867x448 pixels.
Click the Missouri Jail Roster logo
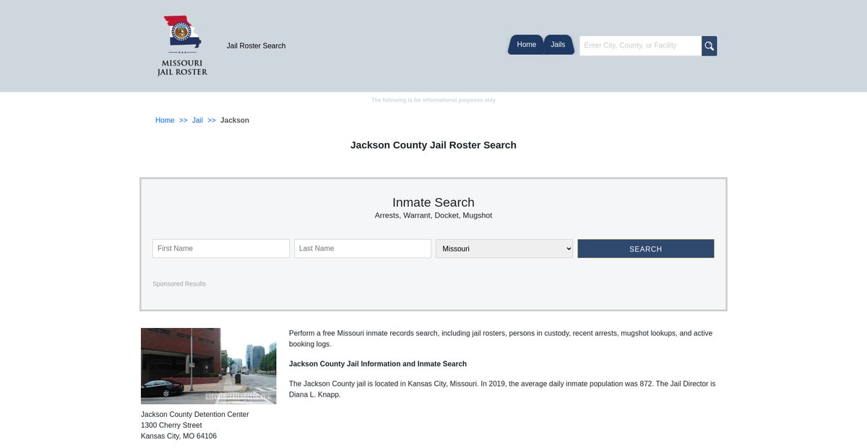pyautogui.click(x=182, y=46)
